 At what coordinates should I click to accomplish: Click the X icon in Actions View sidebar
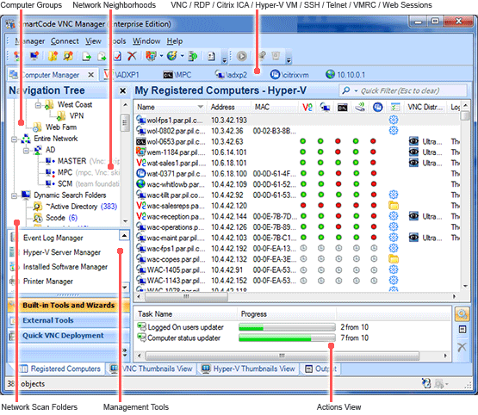pos(462,347)
